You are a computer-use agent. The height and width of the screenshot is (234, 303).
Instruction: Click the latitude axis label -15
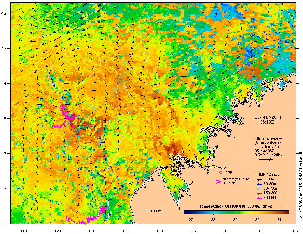[4, 118]
